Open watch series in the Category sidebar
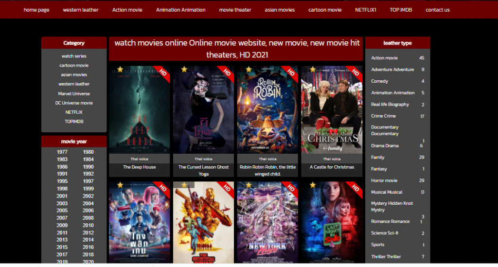498x267 pixels. (x=74, y=56)
